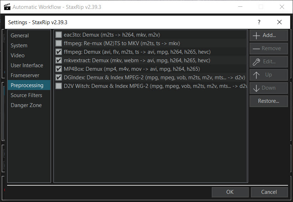Click the down arrow icon
Image resolution: width=293 pixels, height=202 pixels.
click(x=256, y=88)
